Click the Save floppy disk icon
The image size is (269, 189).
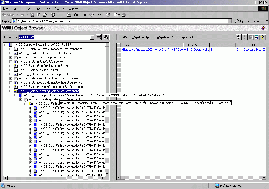point(250,37)
